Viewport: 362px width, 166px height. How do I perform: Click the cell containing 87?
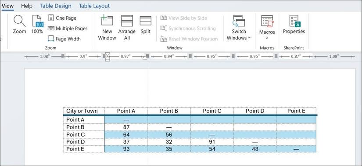click(x=126, y=127)
